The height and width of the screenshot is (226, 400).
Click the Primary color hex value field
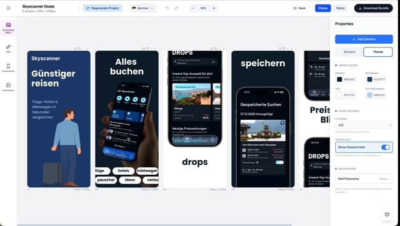349,79
